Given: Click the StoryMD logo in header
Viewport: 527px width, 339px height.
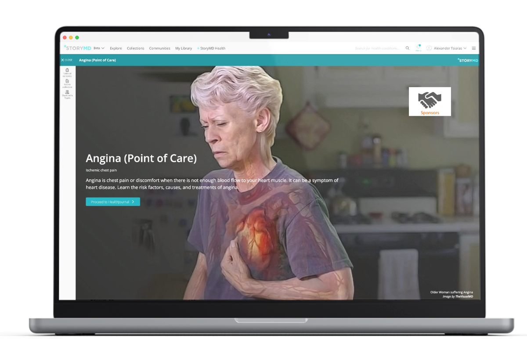Looking at the screenshot, I should 77,48.
